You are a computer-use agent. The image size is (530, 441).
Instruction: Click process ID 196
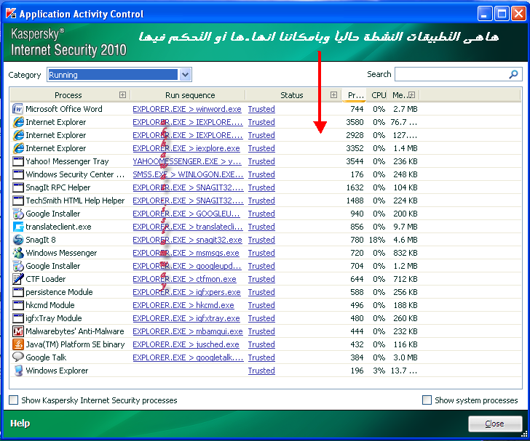(x=357, y=371)
